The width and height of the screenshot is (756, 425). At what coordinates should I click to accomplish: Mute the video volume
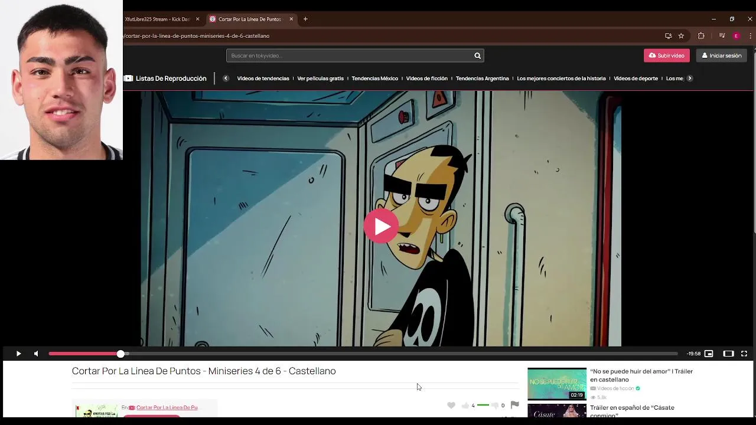(x=36, y=354)
